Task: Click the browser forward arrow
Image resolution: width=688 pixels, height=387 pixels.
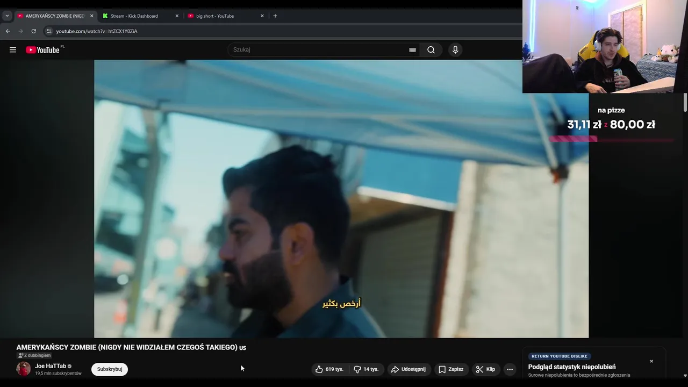Action: (21, 31)
